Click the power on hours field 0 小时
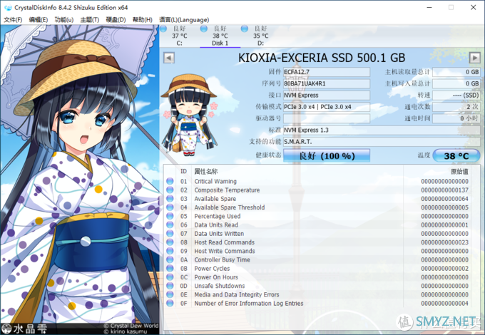Screen dimensions: 485x335 click(x=456, y=118)
